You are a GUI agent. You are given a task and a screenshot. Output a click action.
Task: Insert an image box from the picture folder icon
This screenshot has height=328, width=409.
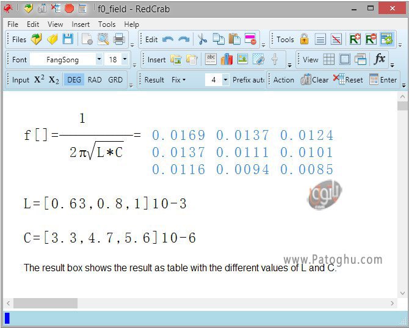pyautogui.click(x=176, y=59)
